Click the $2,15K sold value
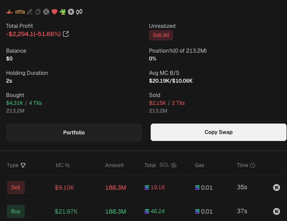Screen dimensions: 287x221 point(157,103)
